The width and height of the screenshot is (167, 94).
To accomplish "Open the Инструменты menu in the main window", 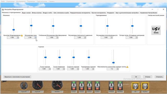I will 21,1.
